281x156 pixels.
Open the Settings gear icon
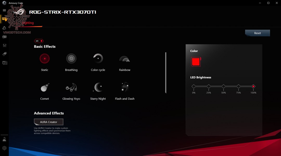4,148
